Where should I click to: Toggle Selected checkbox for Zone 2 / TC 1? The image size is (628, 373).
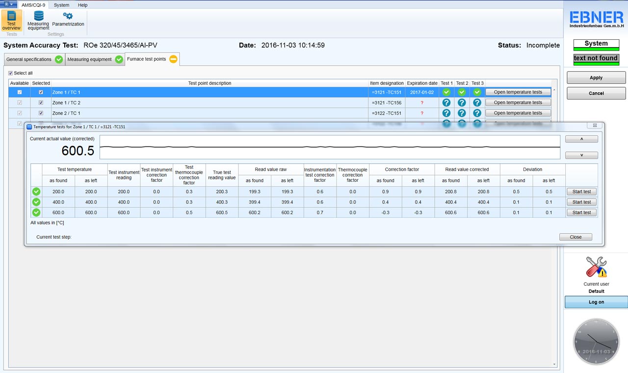pos(41,113)
